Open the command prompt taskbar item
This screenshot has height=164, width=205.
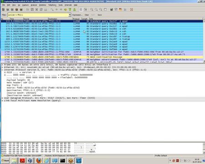pos(62,160)
